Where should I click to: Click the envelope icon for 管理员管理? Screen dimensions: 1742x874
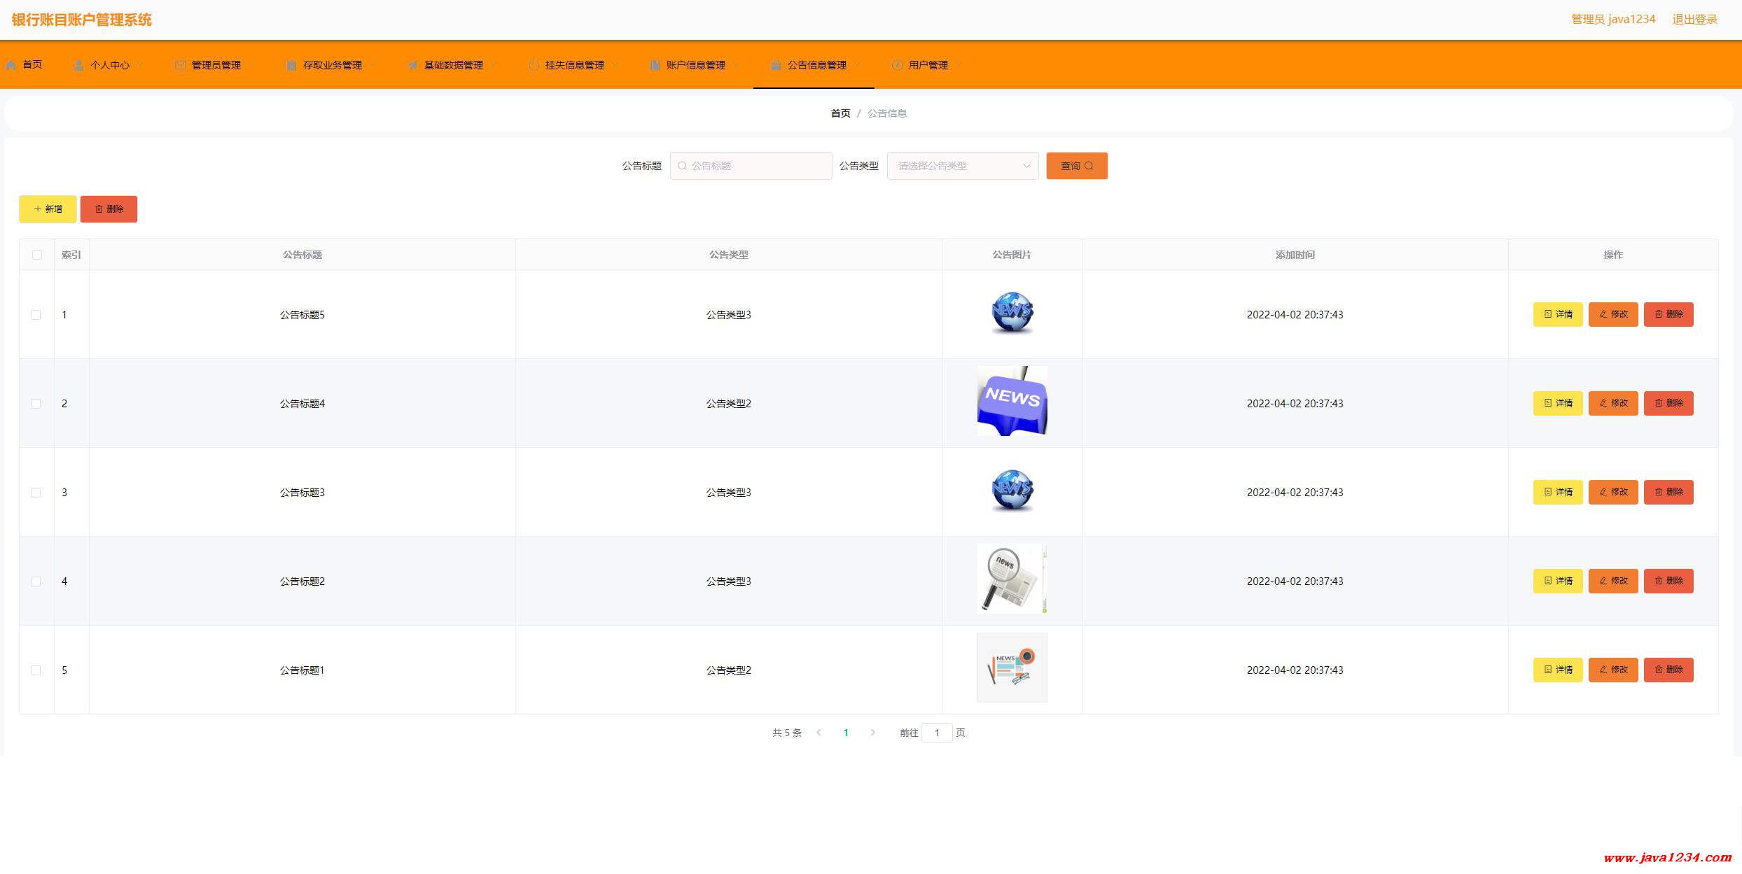click(180, 65)
